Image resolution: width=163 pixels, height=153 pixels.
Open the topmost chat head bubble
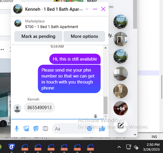coord(121,22)
